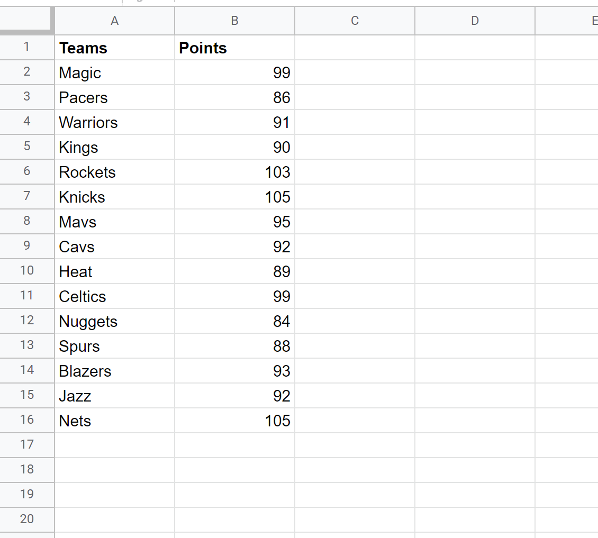Select the cell with value 103
Screen dimensions: 598x538
coord(234,172)
